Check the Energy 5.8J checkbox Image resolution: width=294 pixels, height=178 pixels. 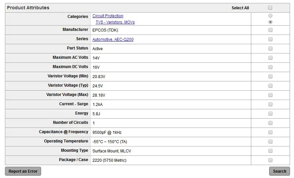pos(270,114)
